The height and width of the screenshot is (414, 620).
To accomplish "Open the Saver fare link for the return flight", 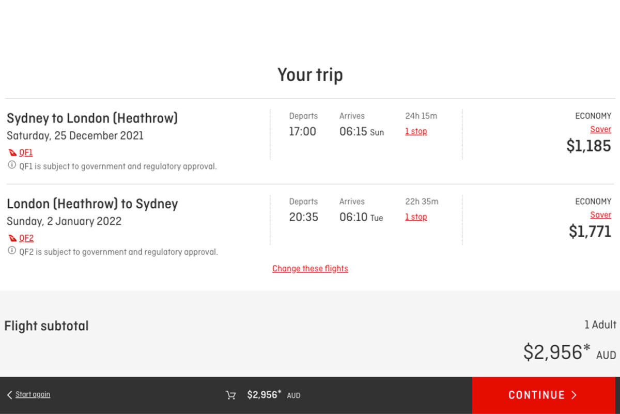I will [600, 214].
